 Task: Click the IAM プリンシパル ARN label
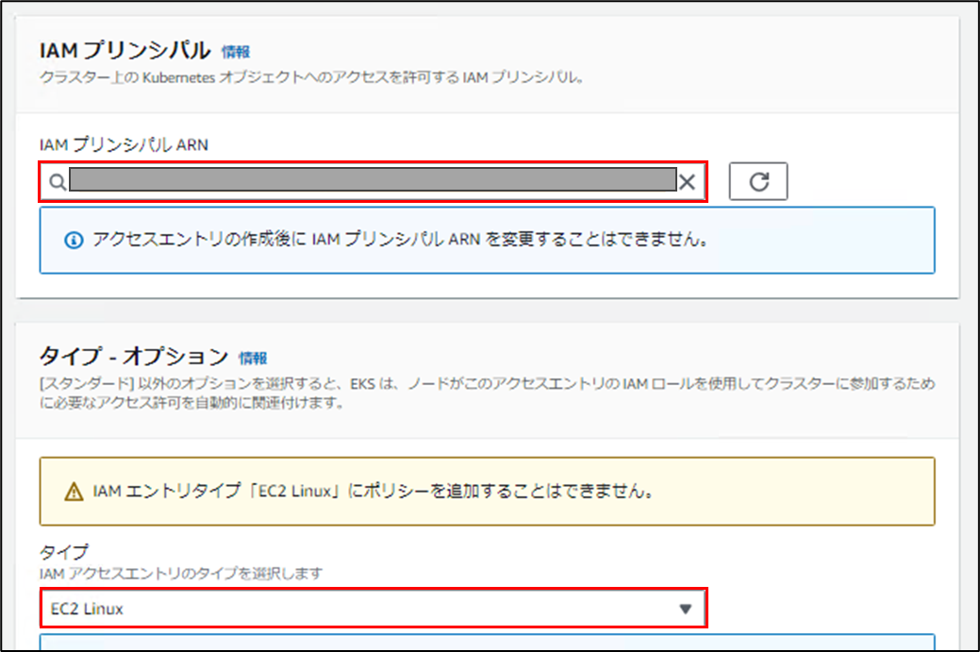tap(124, 144)
